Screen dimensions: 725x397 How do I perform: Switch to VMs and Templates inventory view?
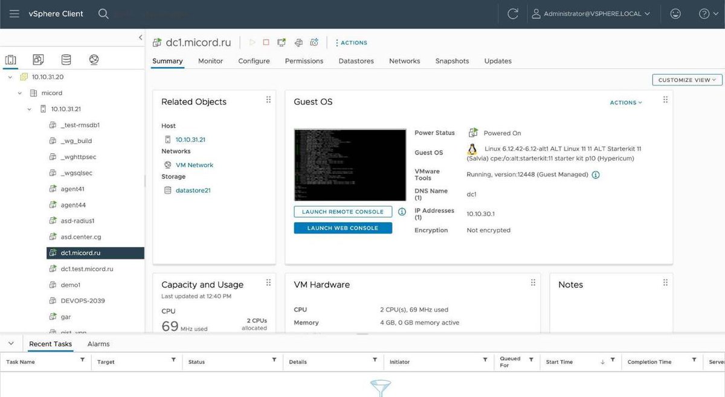pos(38,60)
